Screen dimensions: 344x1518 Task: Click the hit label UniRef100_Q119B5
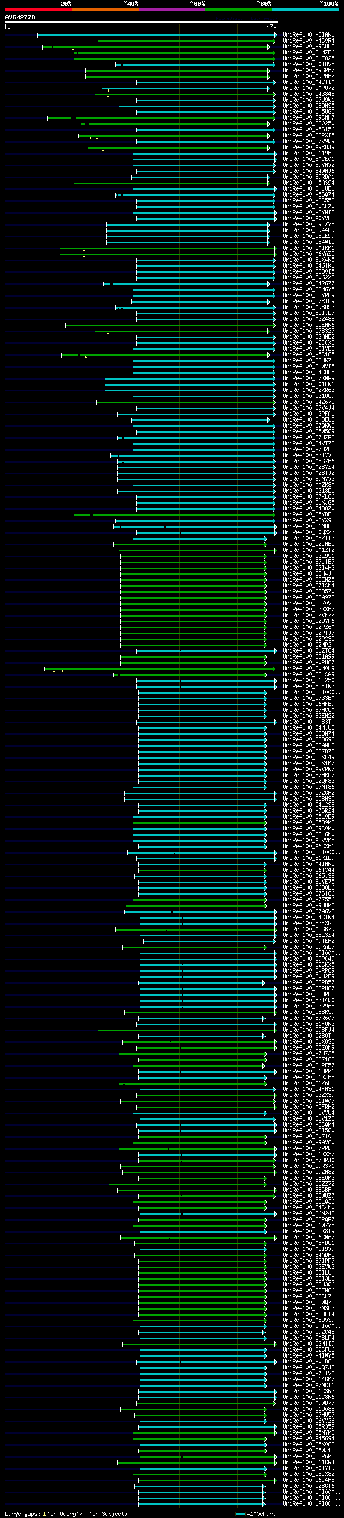pyautogui.click(x=309, y=153)
